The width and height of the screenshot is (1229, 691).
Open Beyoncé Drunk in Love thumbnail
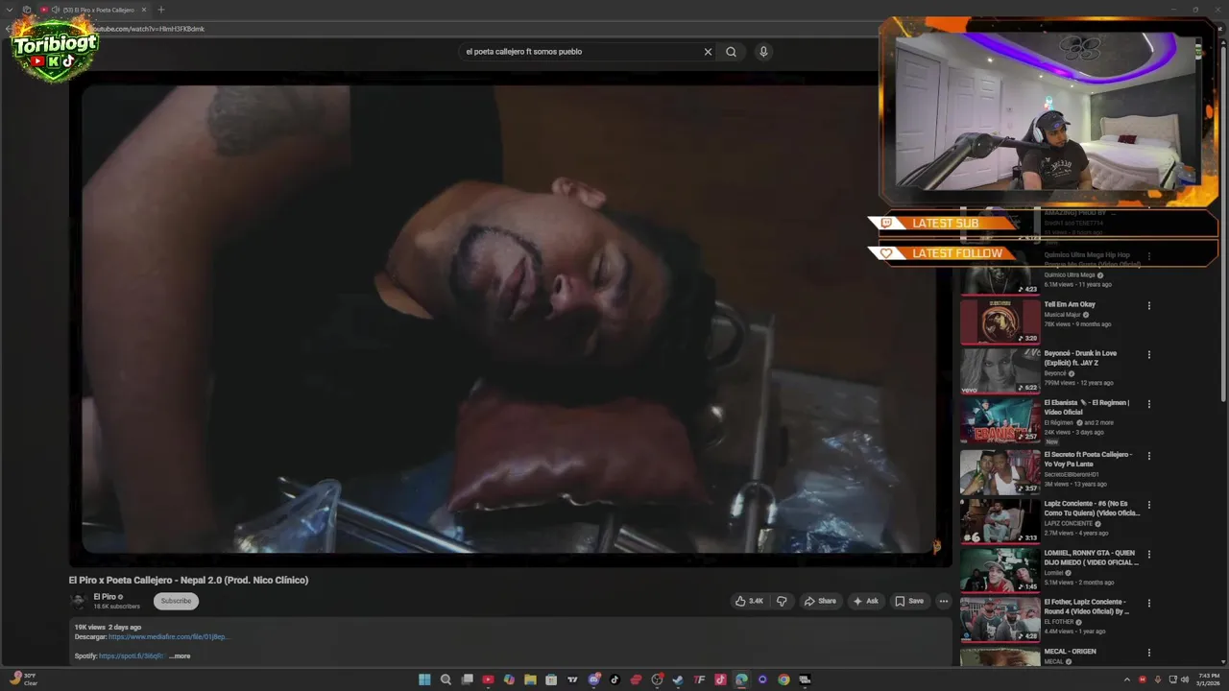click(1000, 370)
